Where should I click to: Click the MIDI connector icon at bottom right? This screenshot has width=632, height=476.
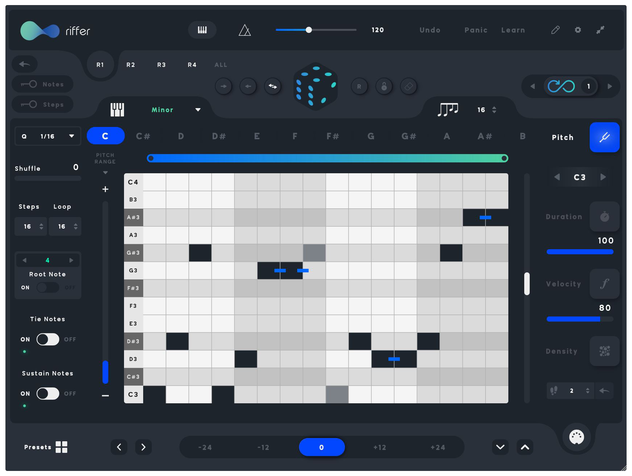[577, 437]
